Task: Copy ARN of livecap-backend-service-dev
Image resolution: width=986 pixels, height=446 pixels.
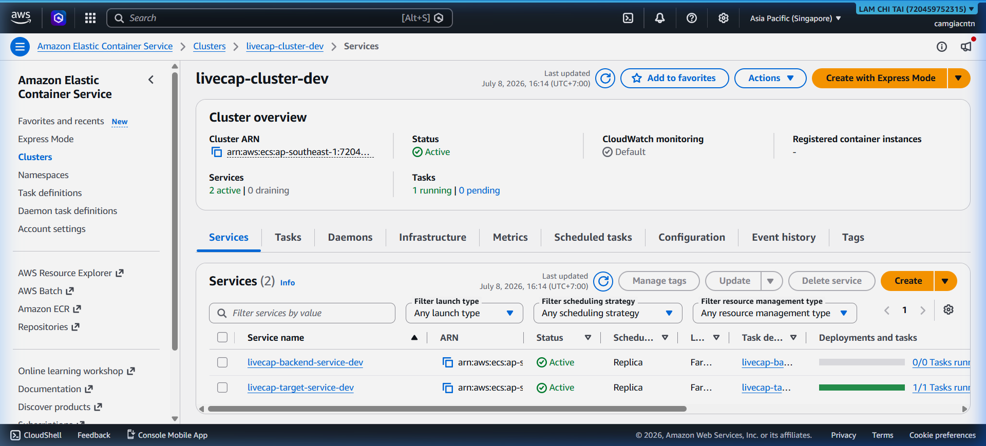Action: tap(448, 362)
